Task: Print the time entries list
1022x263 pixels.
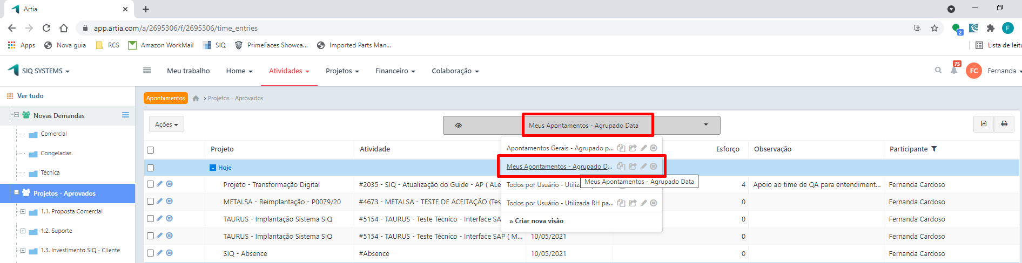Action: [1004, 124]
